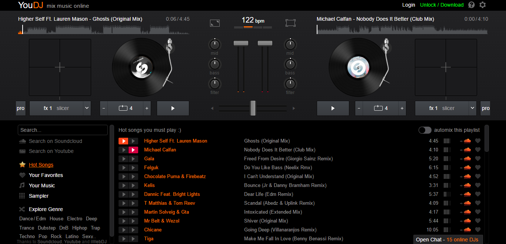This screenshot has height=244, width=506.
Task: Click the right deck vinyl record
Action: pos(358,68)
